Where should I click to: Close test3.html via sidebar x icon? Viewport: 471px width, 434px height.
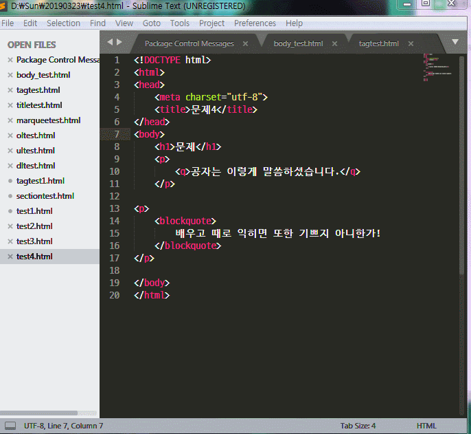click(10, 241)
